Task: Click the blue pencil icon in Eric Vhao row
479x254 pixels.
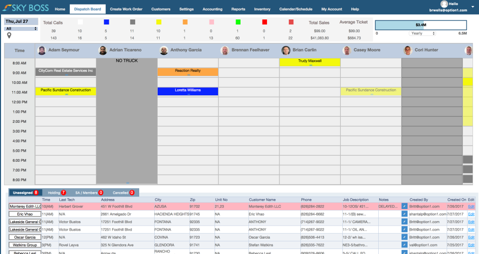Action: click(405, 214)
